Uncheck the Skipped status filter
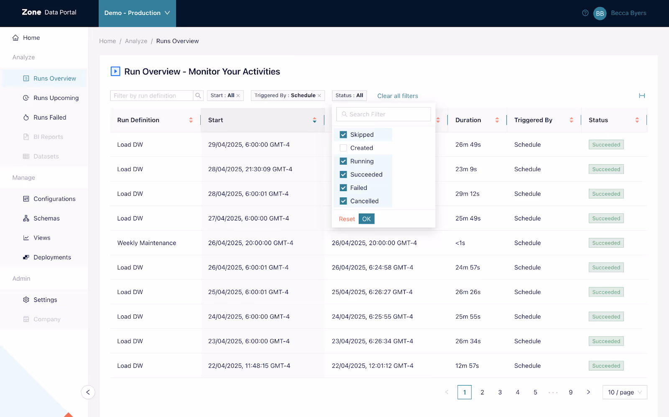 click(x=343, y=134)
